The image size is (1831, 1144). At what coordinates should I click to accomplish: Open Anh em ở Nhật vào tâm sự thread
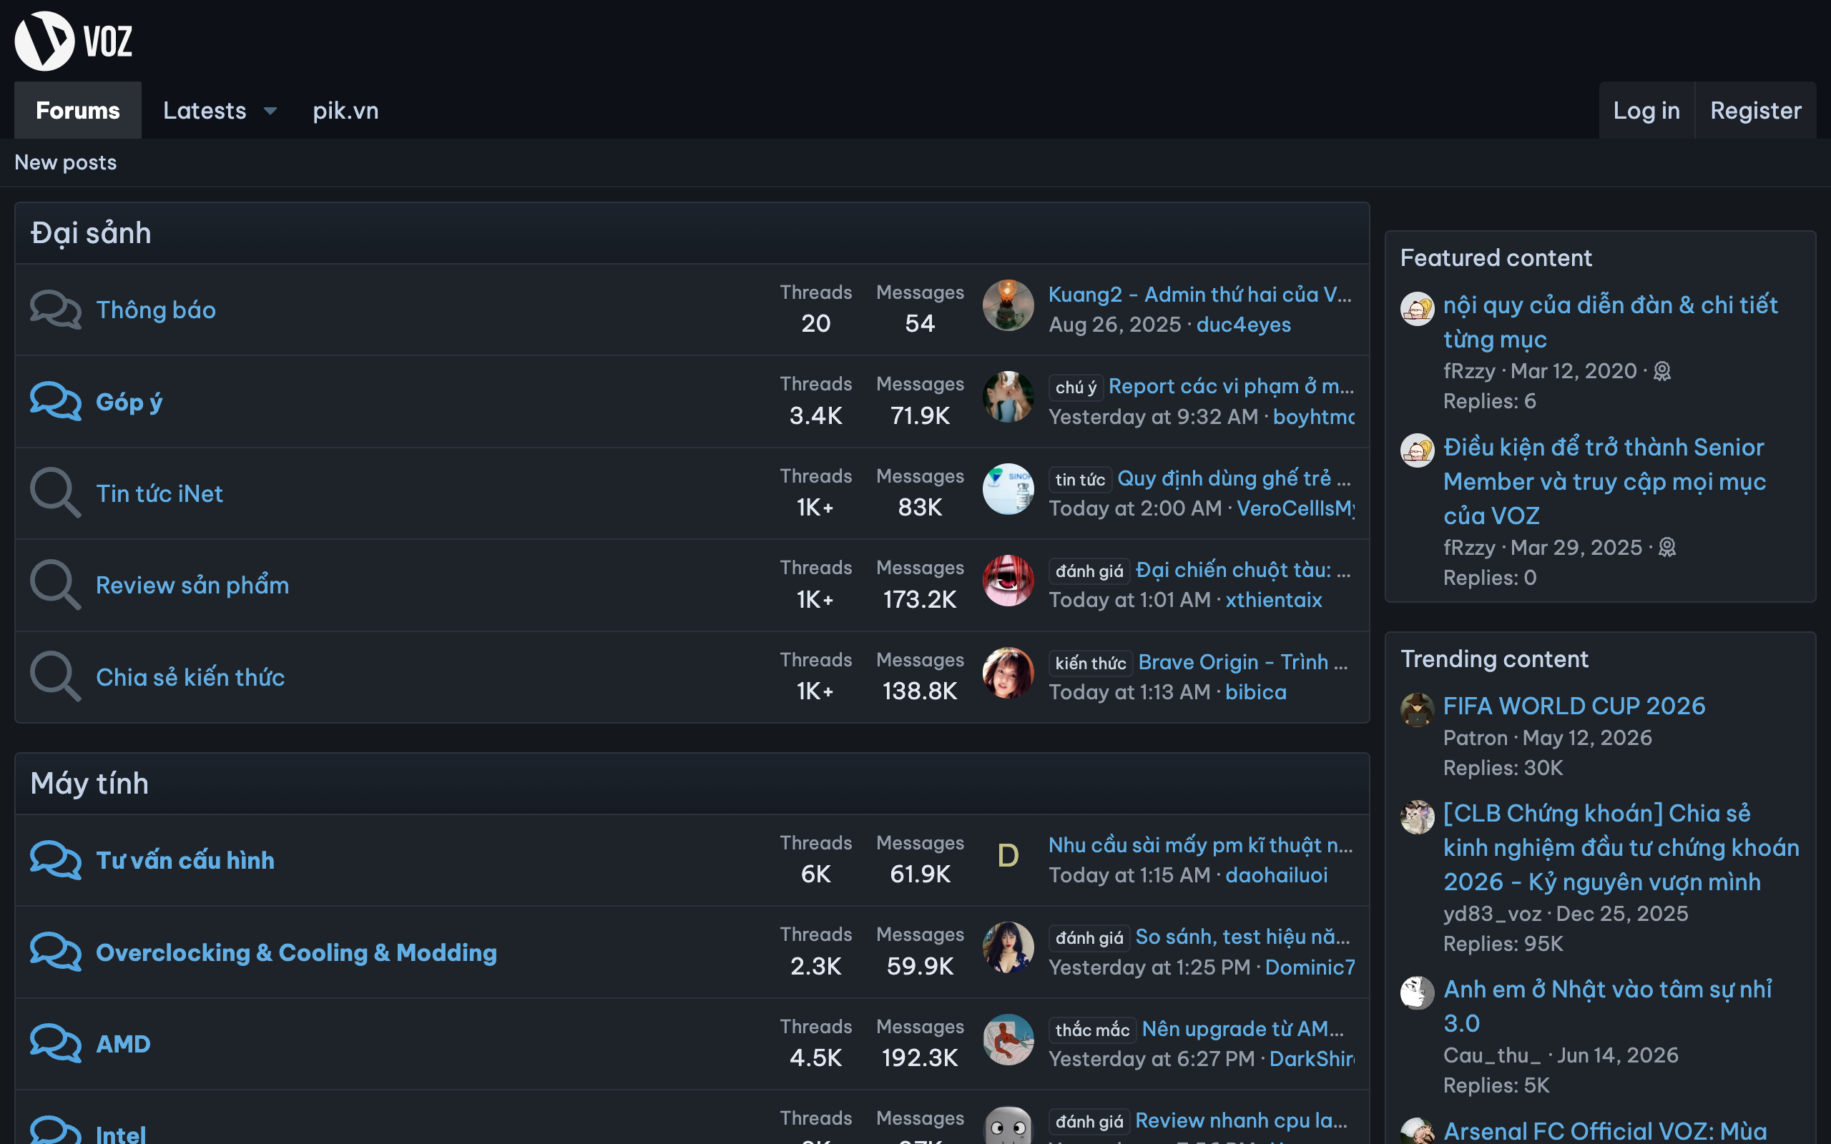[x=1608, y=1005]
